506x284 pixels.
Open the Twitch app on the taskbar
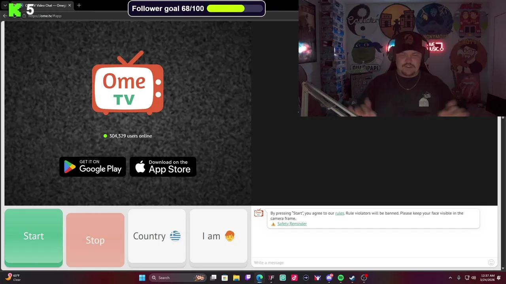(248, 278)
